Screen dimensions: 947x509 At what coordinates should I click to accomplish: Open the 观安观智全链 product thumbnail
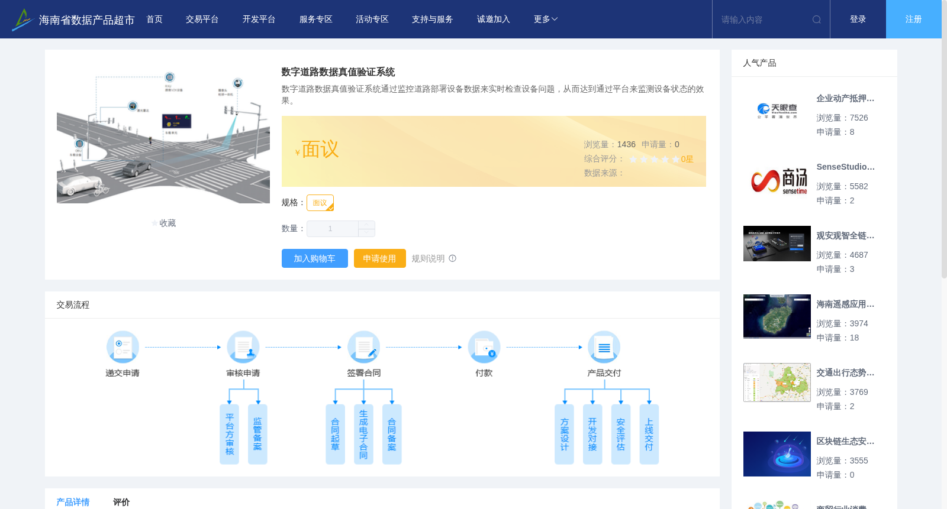coord(777,244)
